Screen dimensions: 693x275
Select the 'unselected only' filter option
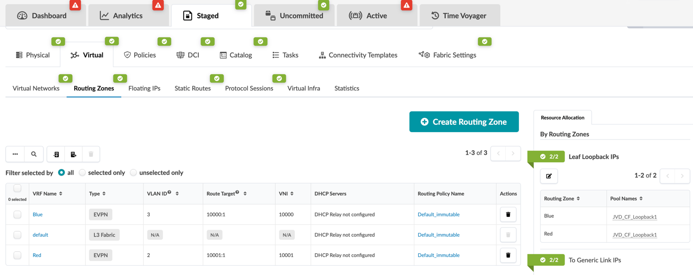click(x=133, y=173)
